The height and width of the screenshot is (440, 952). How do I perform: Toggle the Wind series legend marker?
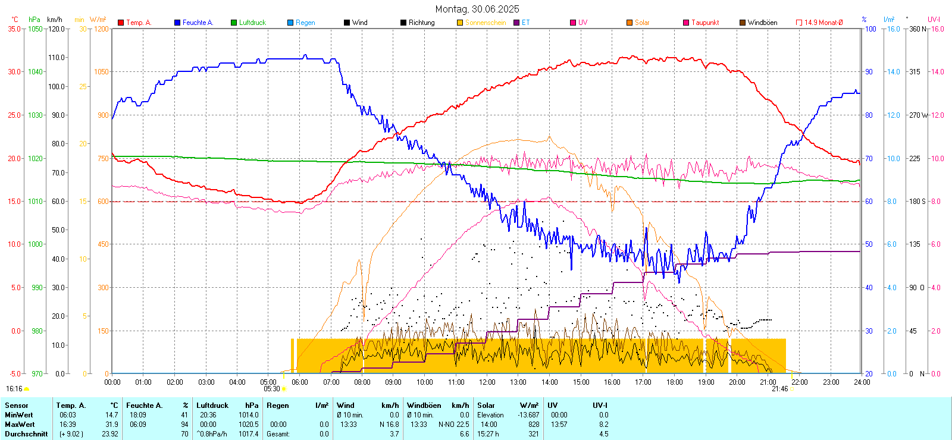(x=347, y=23)
